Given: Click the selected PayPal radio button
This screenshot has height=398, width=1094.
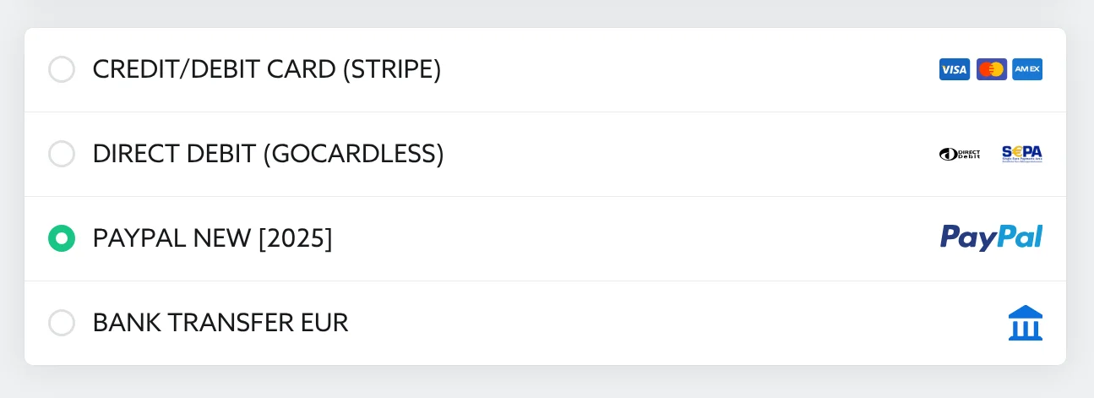Looking at the screenshot, I should tap(62, 238).
